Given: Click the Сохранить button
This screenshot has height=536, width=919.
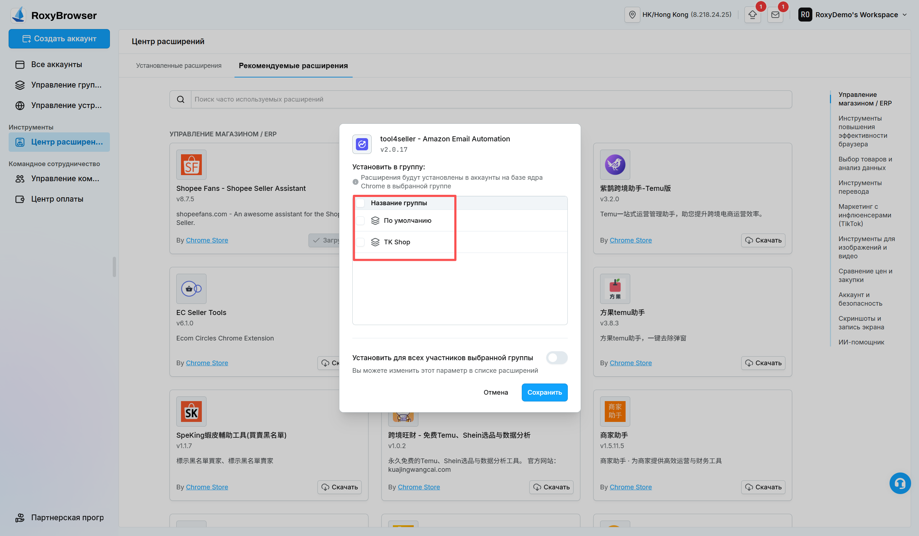Looking at the screenshot, I should point(544,392).
